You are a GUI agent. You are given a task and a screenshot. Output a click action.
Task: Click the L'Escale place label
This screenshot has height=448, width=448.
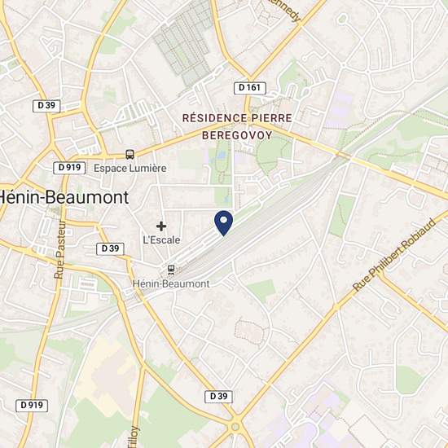coord(161,240)
